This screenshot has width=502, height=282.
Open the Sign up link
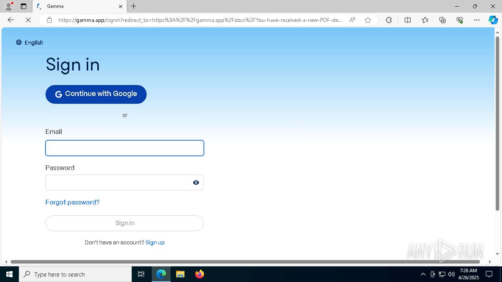(x=155, y=242)
